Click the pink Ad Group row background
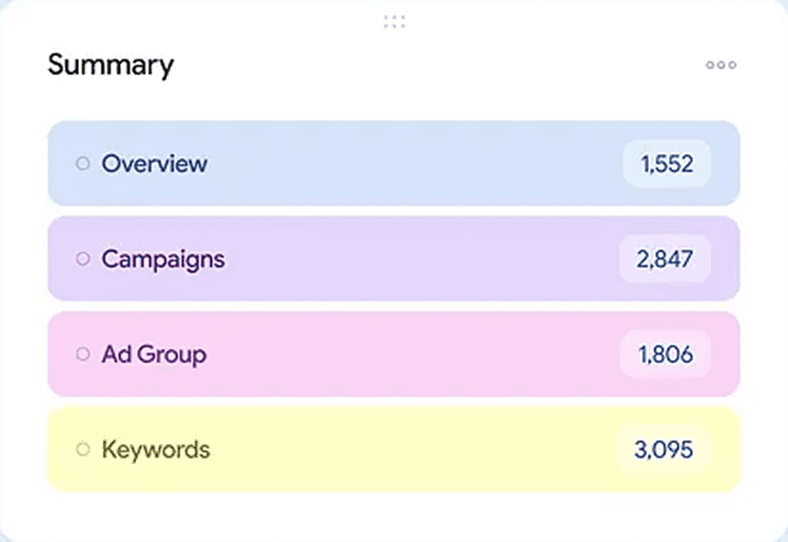 (x=409, y=354)
